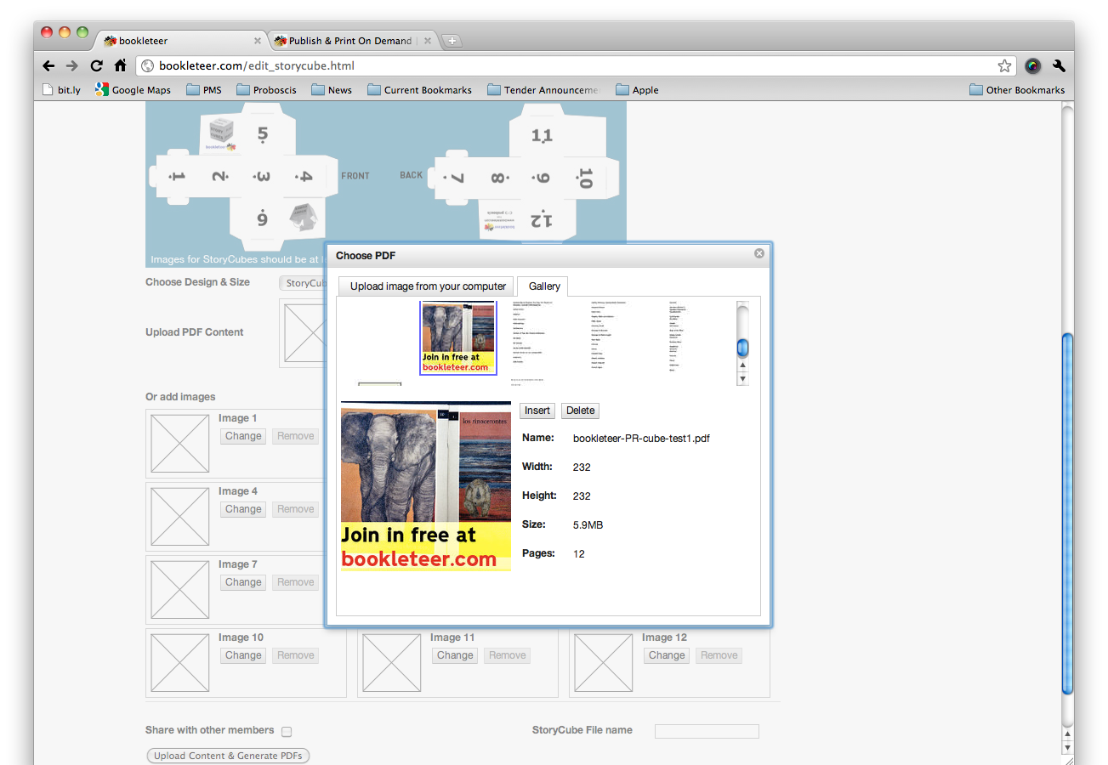Click the Image 1 placeholder thumbnail

point(180,444)
